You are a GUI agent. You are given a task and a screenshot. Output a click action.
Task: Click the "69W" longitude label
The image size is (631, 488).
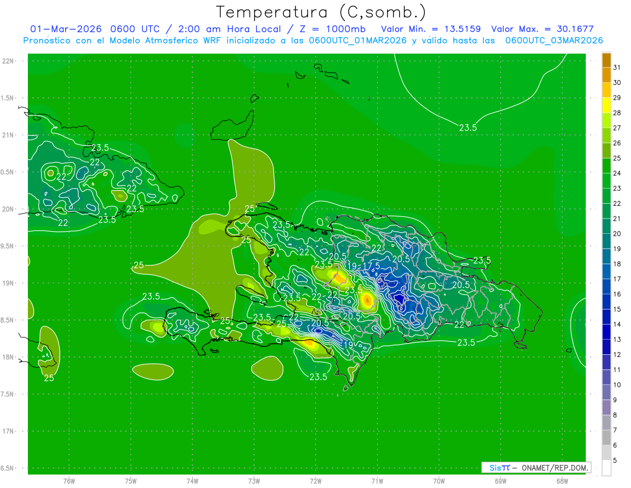pyautogui.click(x=500, y=481)
